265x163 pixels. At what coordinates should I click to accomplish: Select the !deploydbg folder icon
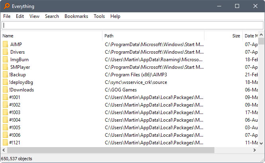click(x=6, y=82)
